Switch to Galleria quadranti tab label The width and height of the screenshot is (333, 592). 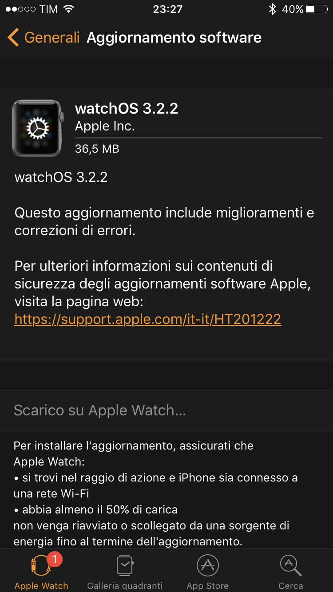(125, 586)
